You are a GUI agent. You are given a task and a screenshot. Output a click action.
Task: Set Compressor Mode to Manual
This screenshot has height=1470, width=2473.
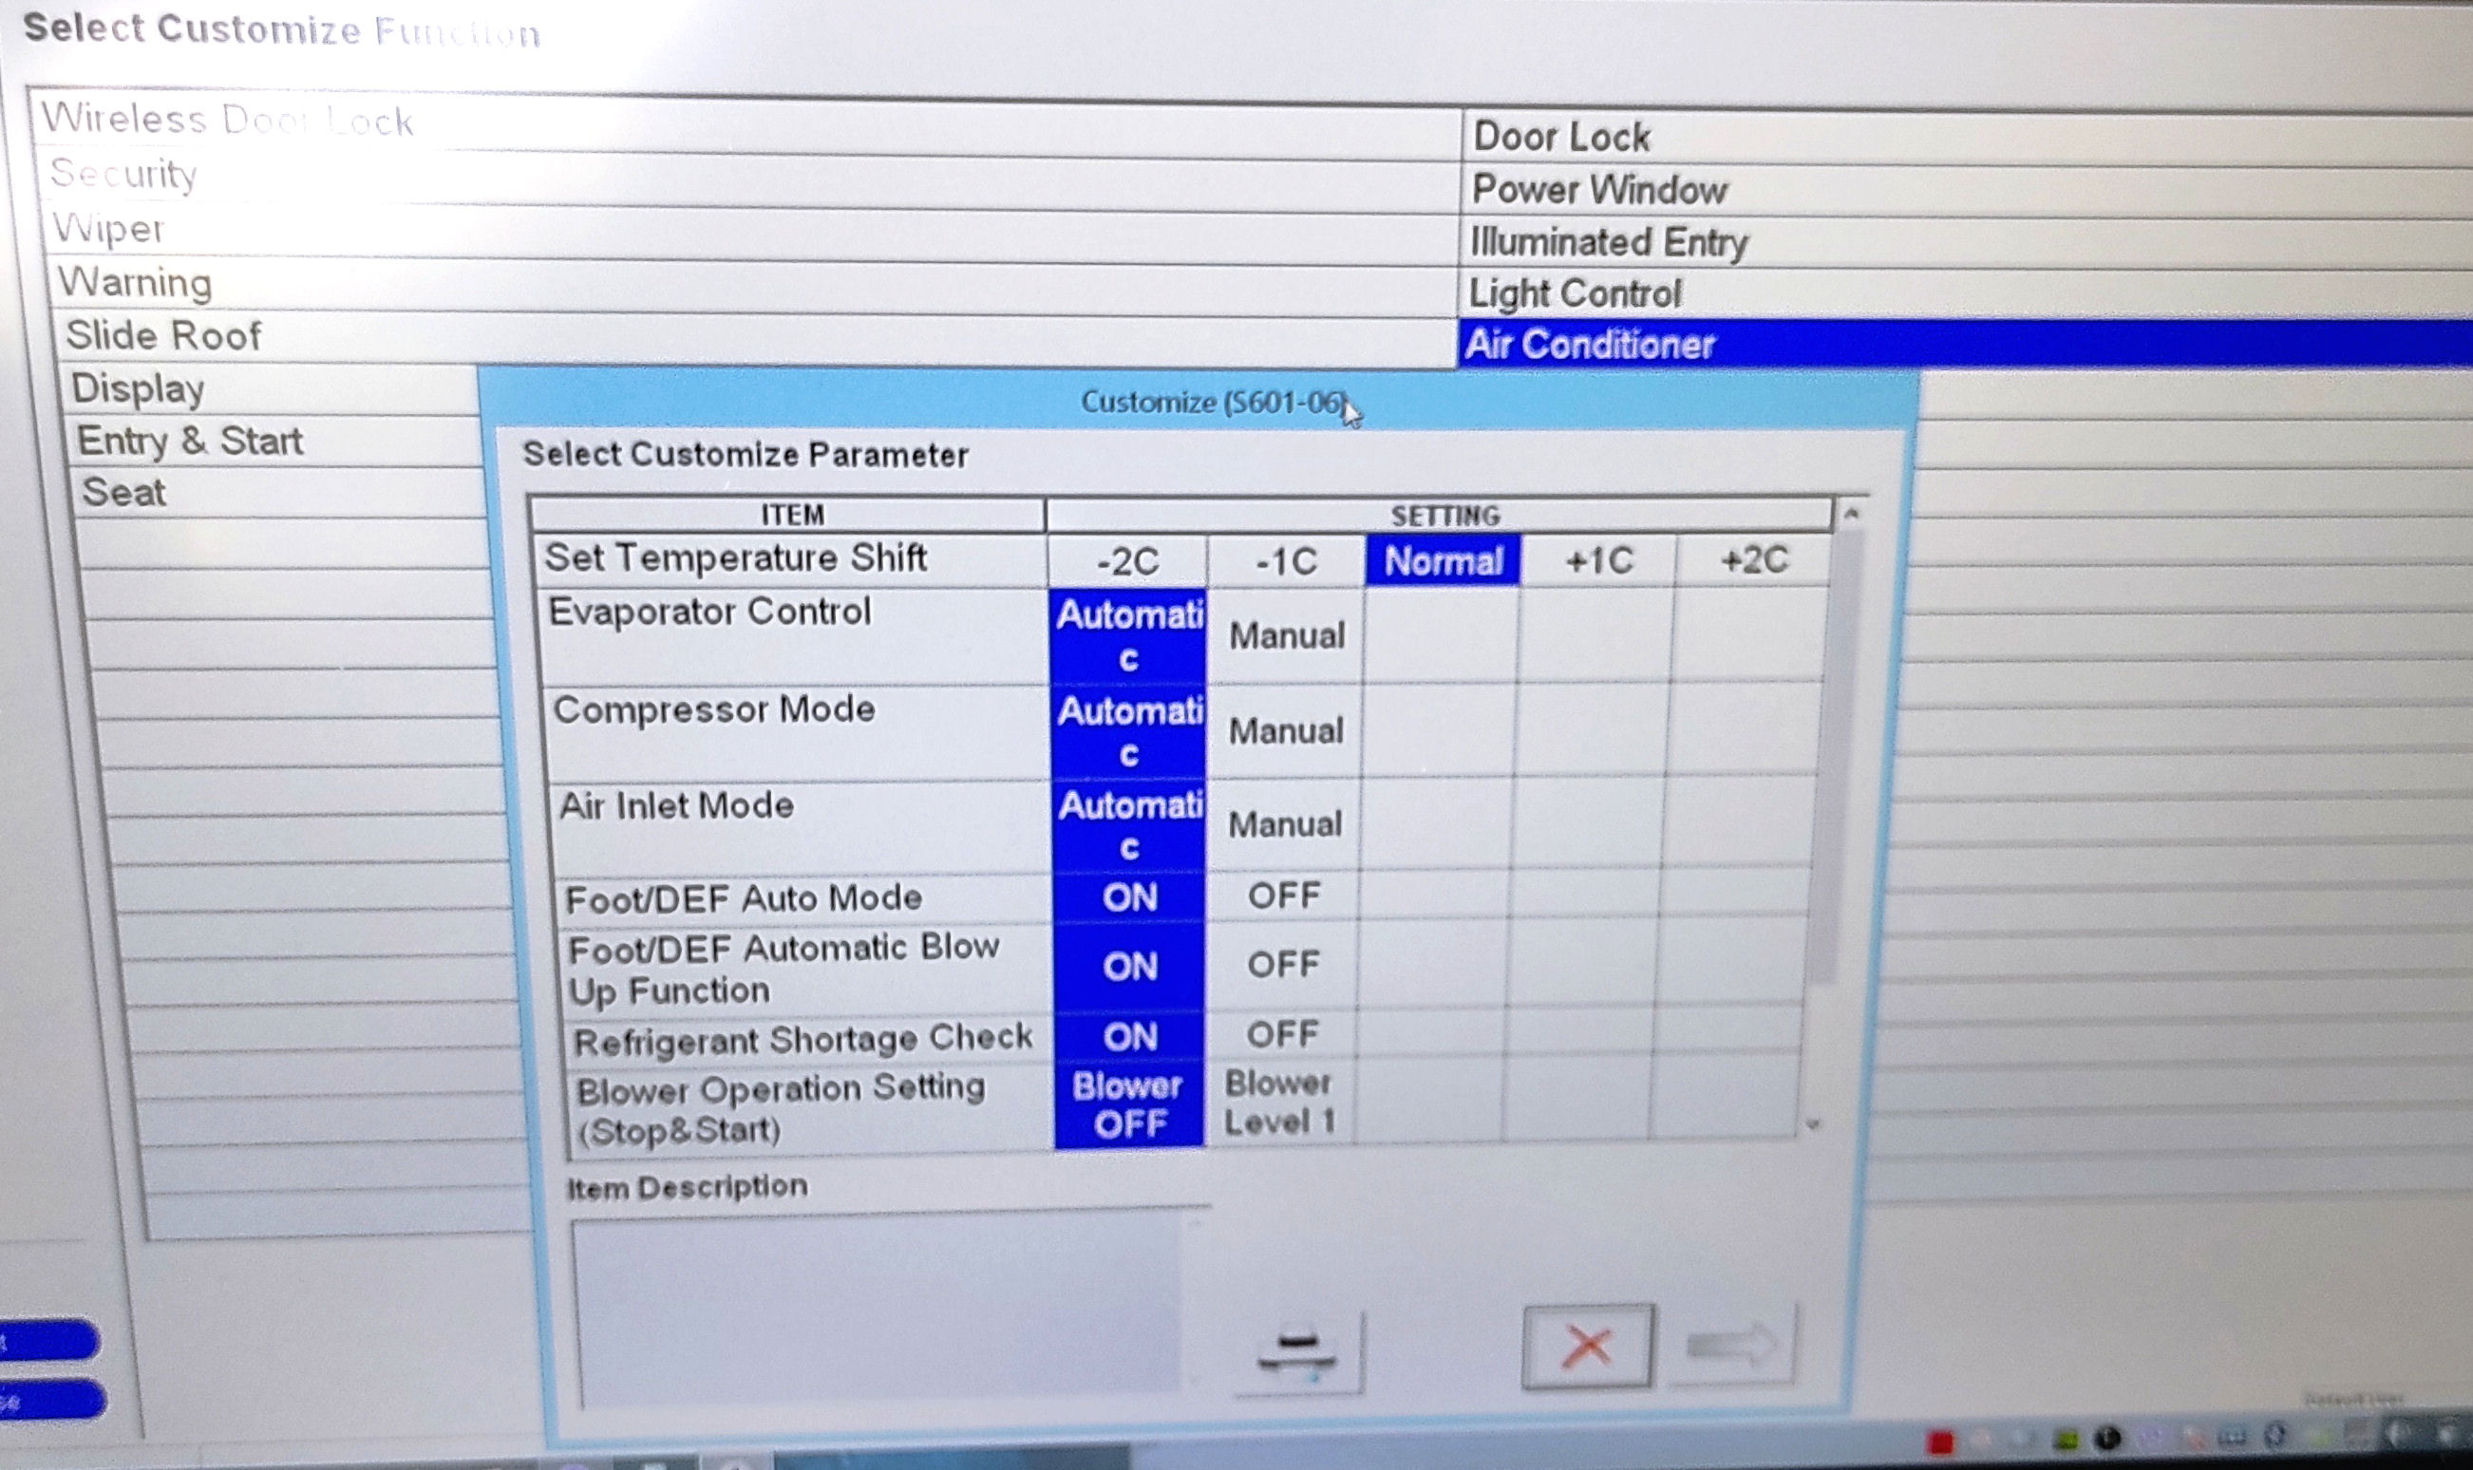point(1286,731)
